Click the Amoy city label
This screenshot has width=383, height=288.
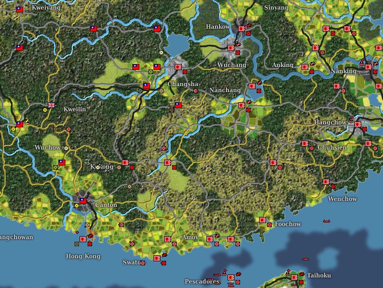click(x=190, y=237)
